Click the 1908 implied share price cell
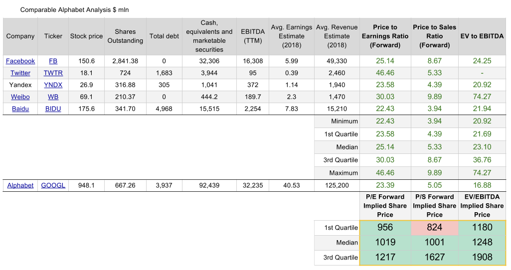Viewport: 511px width, 270px height. coord(482,258)
